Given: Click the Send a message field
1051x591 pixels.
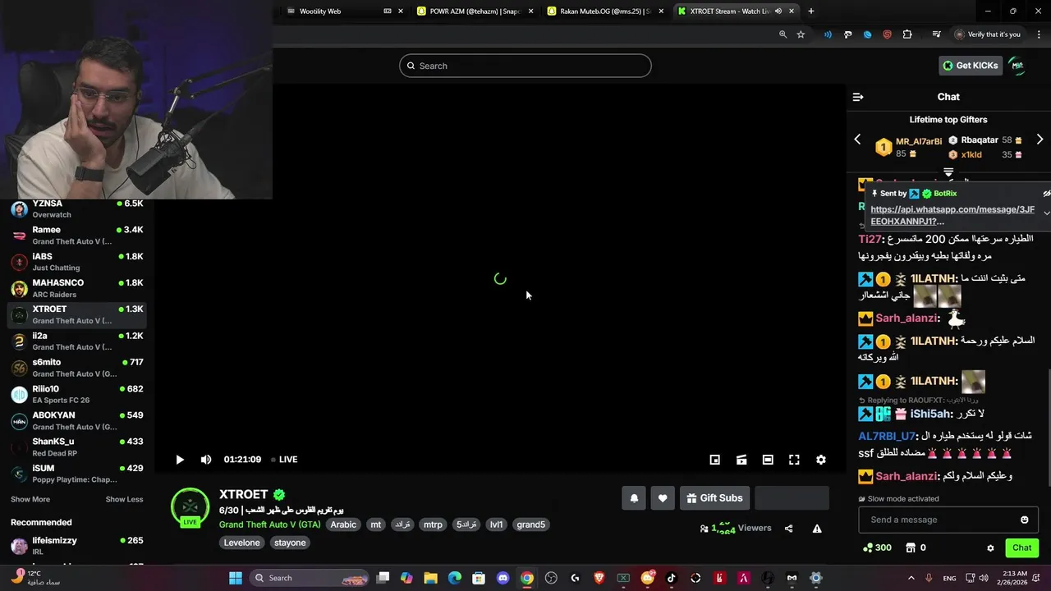Looking at the screenshot, I should 948,520.
